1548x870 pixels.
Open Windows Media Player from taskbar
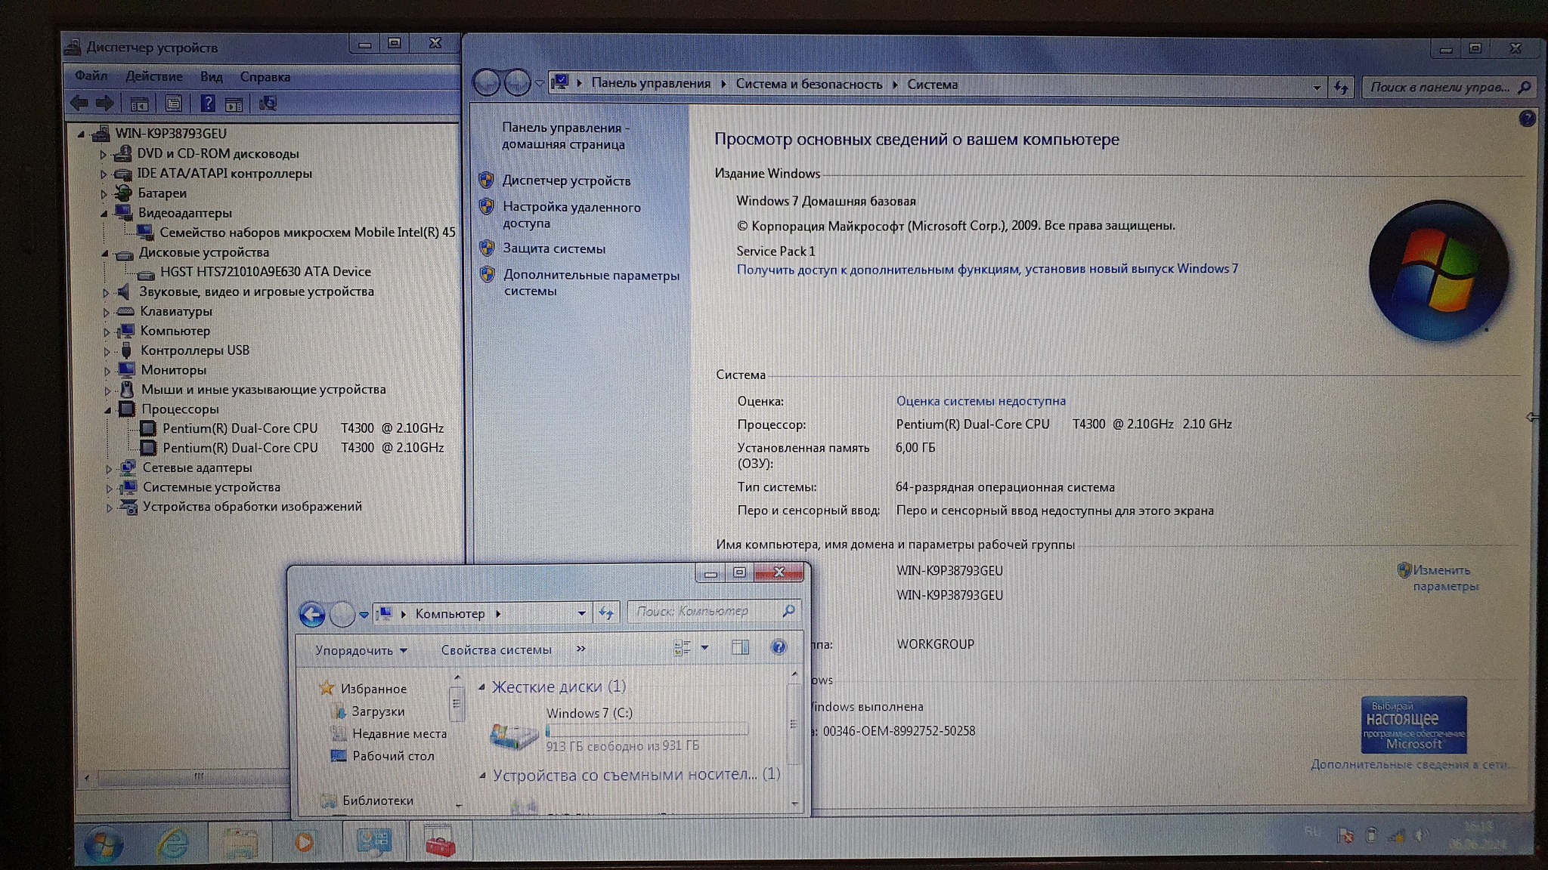(305, 842)
